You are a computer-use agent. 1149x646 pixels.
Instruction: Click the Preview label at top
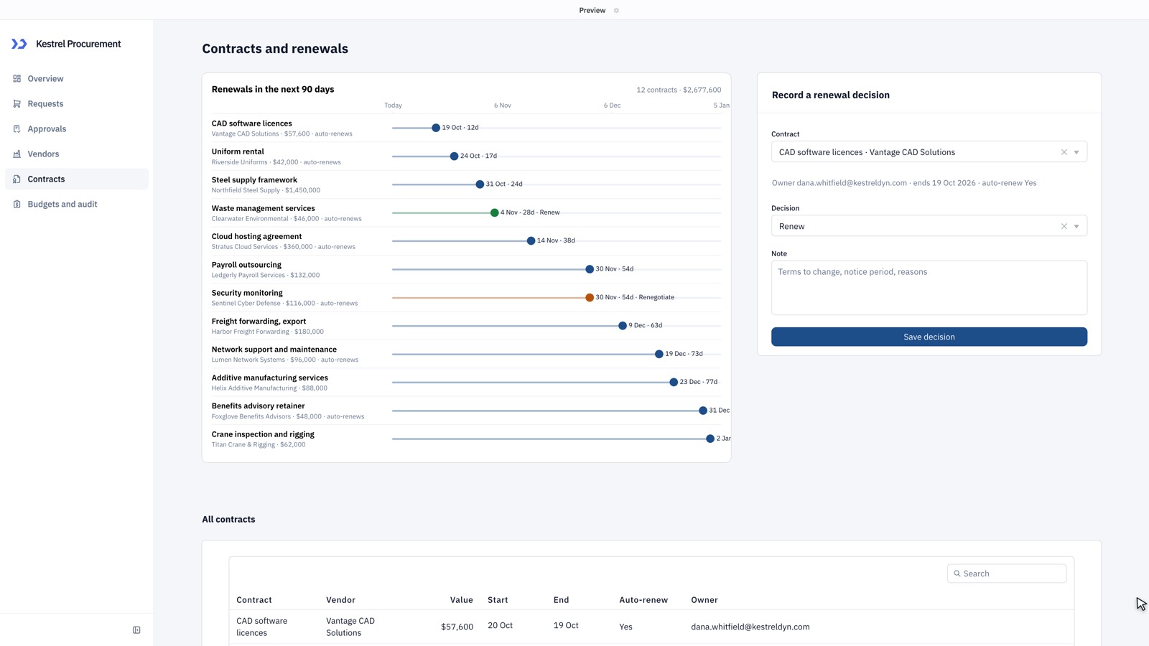point(592,11)
